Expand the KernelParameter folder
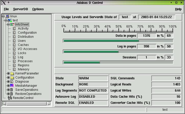This screenshot has height=114, width=185. (8, 73)
